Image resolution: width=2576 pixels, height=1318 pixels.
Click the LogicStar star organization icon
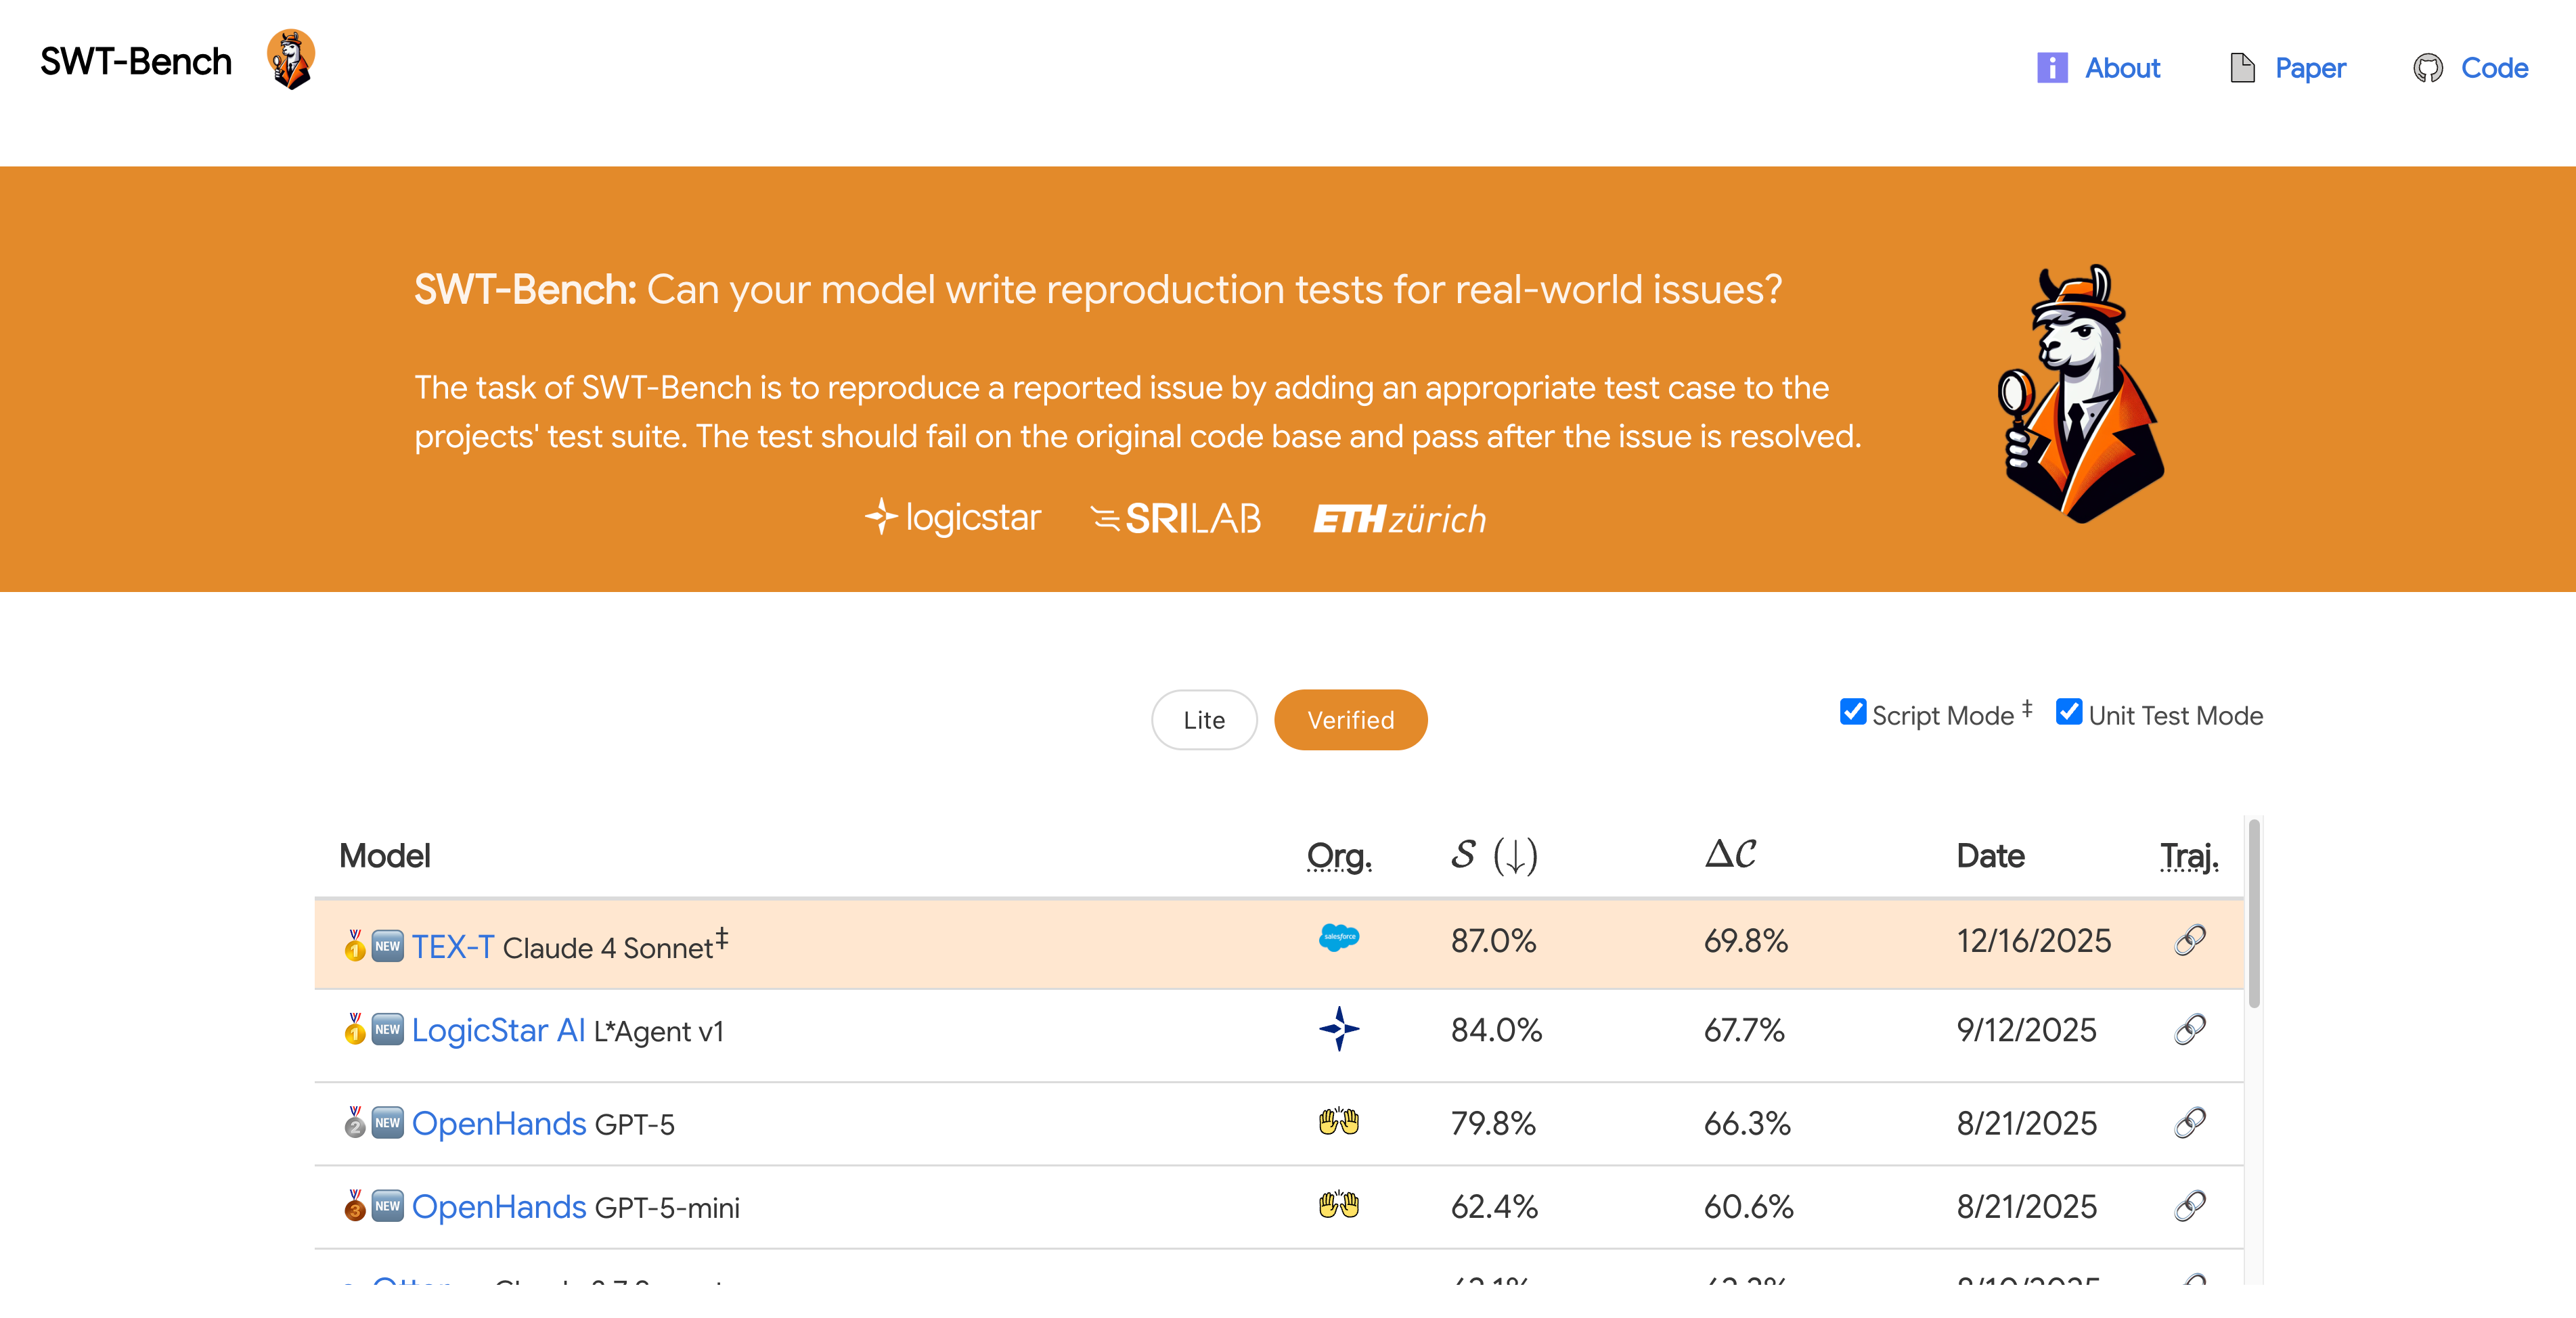click(1338, 1028)
